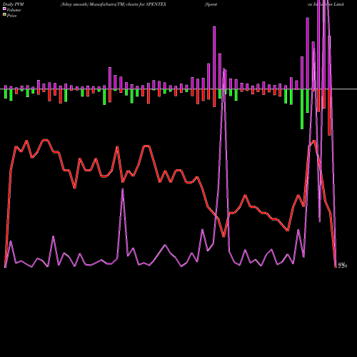
Task: Click the Price legend color swatch
Action: [4, 15]
